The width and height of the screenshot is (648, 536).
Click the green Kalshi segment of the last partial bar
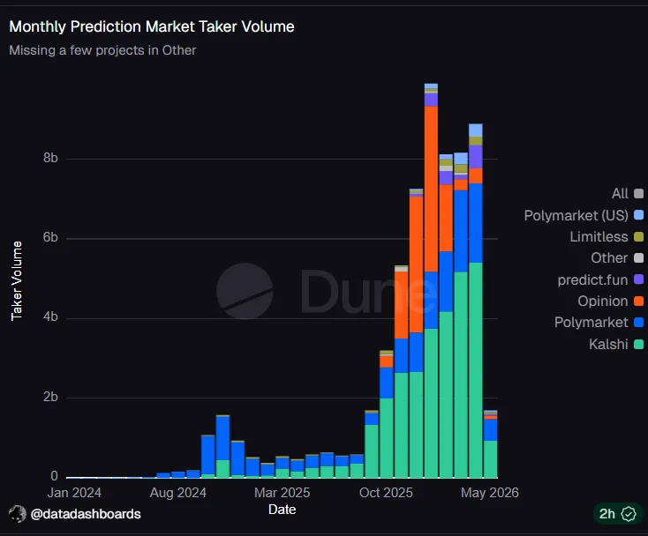pos(491,459)
